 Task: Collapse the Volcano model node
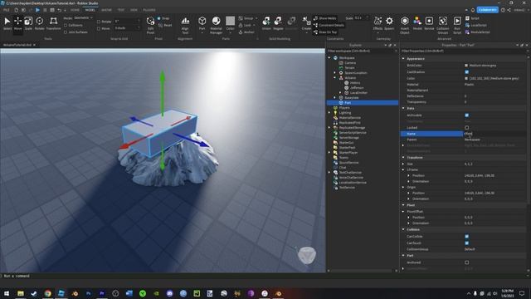(335, 77)
